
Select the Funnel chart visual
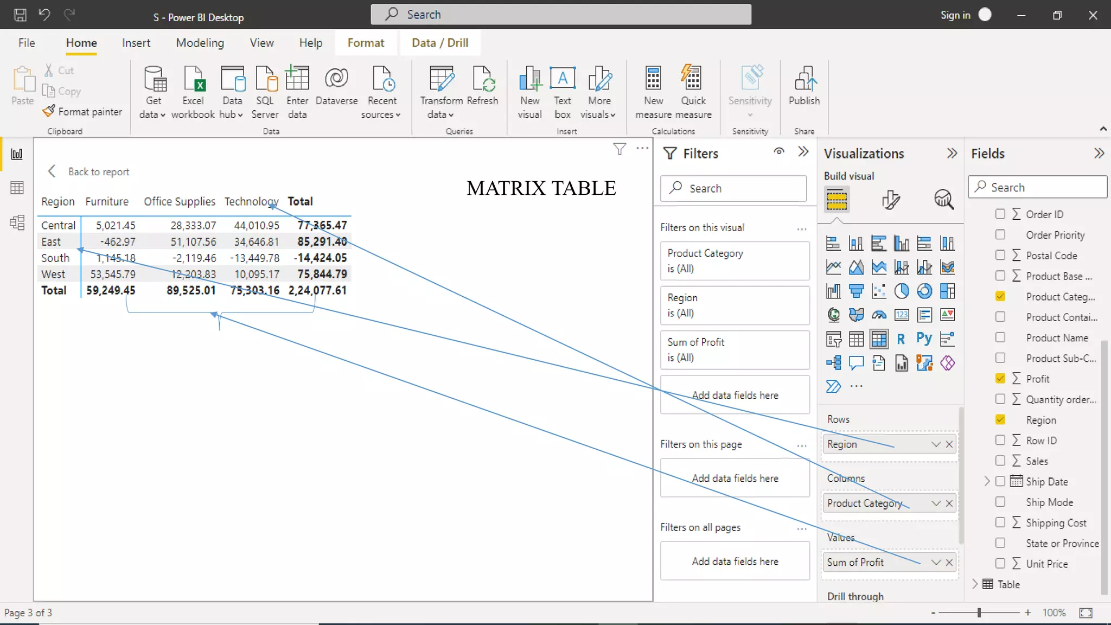coord(856,291)
